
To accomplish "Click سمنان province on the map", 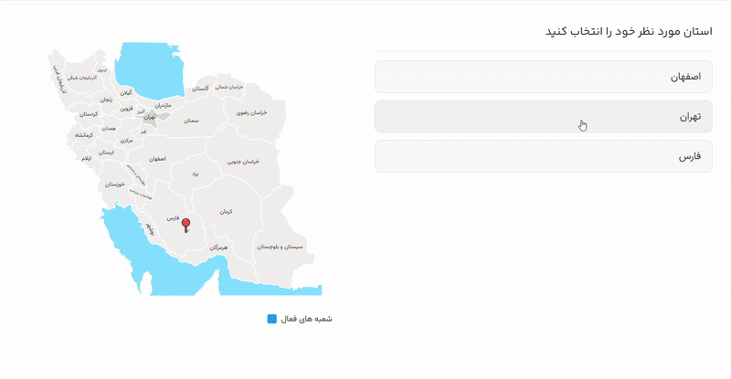I will click(191, 120).
